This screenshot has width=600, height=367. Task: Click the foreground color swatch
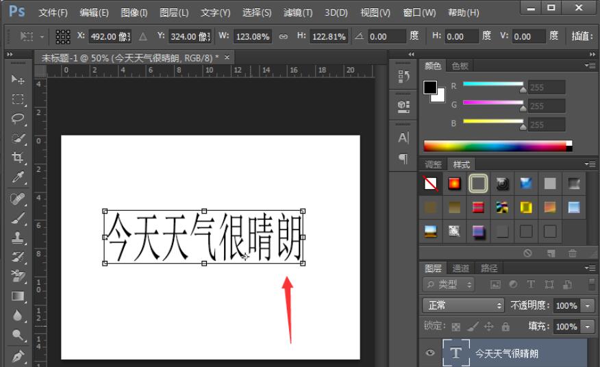coord(429,88)
